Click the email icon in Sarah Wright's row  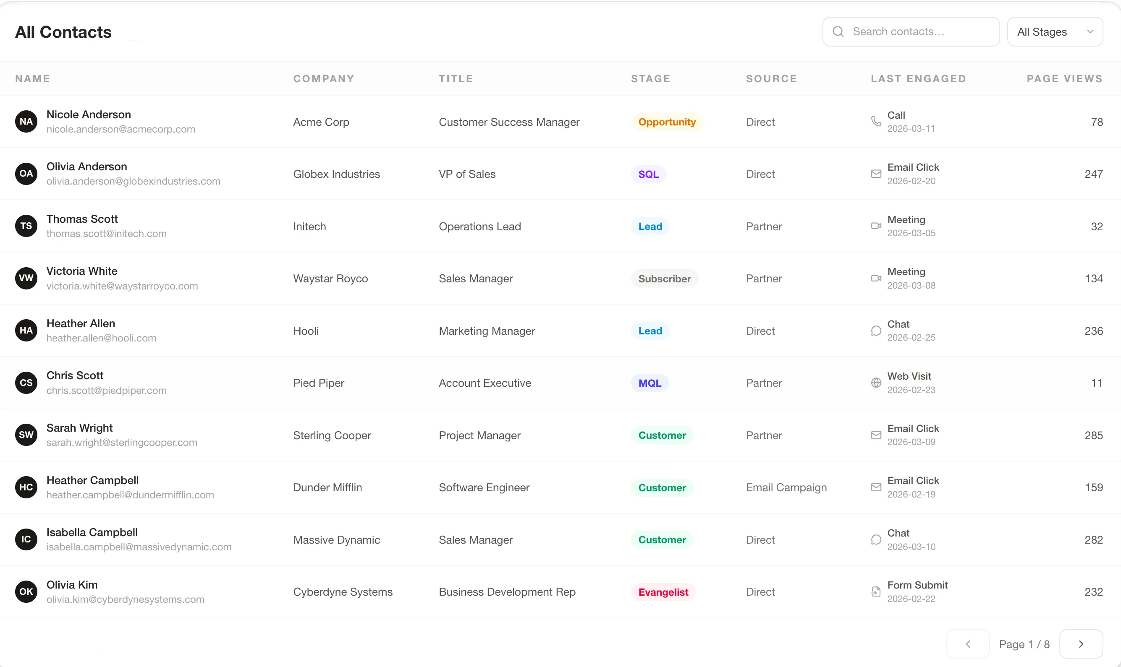click(876, 435)
